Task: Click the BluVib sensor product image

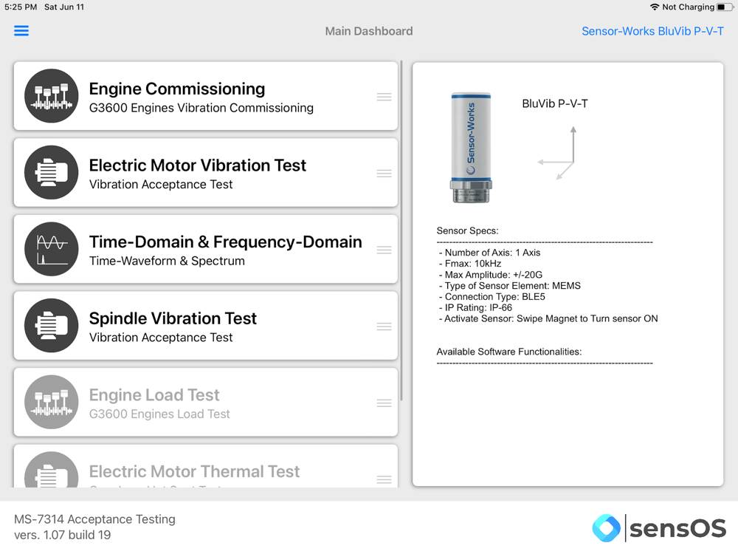Action: coord(471,148)
